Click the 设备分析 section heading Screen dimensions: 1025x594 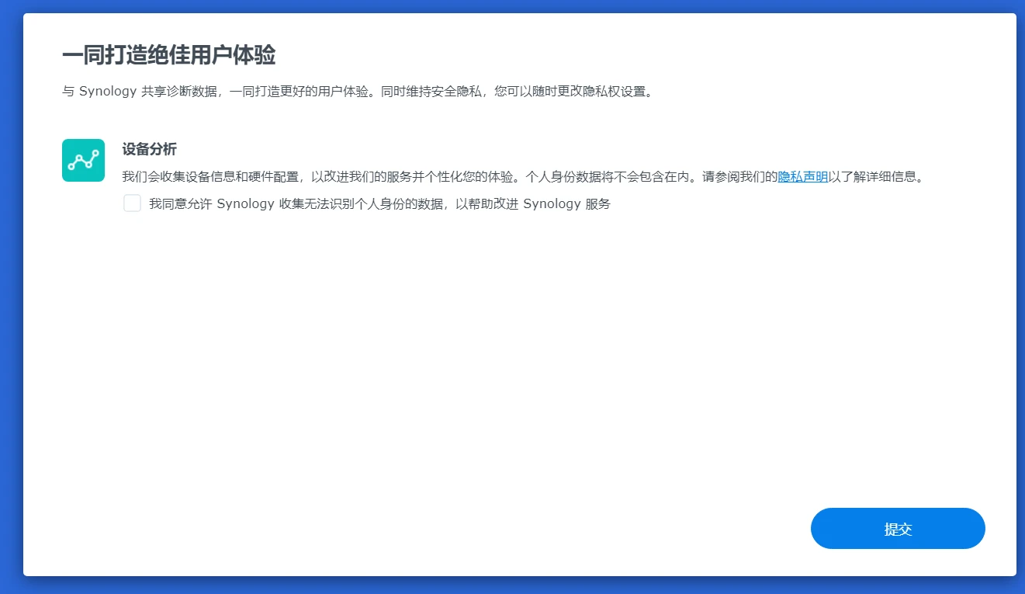point(149,149)
